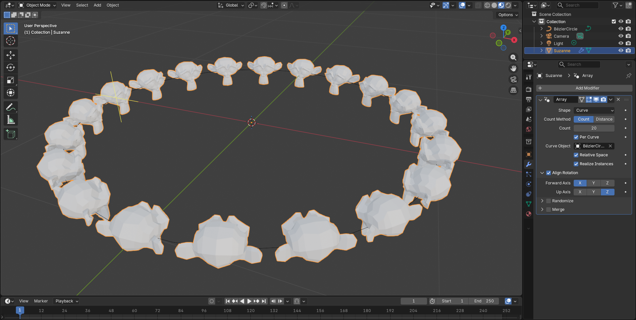
Task: Open the Render properties tab
Action: point(529,90)
